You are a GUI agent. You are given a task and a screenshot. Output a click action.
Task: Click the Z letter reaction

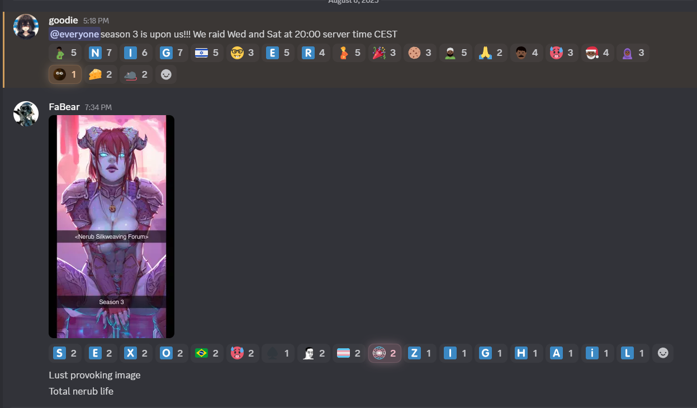(420, 353)
